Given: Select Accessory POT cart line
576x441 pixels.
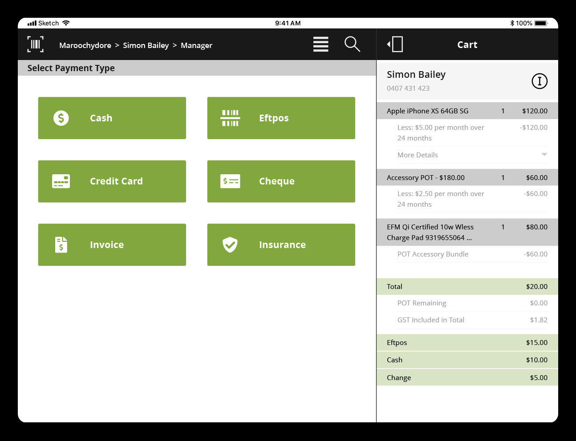Looking at the screenshot, I should tap(467, 177).
